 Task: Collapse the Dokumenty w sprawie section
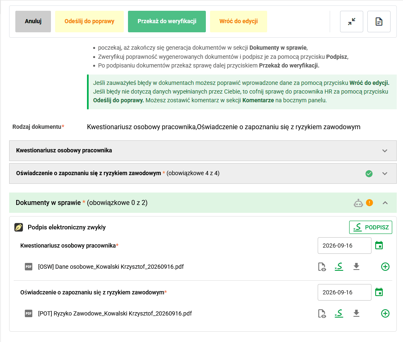385,203
